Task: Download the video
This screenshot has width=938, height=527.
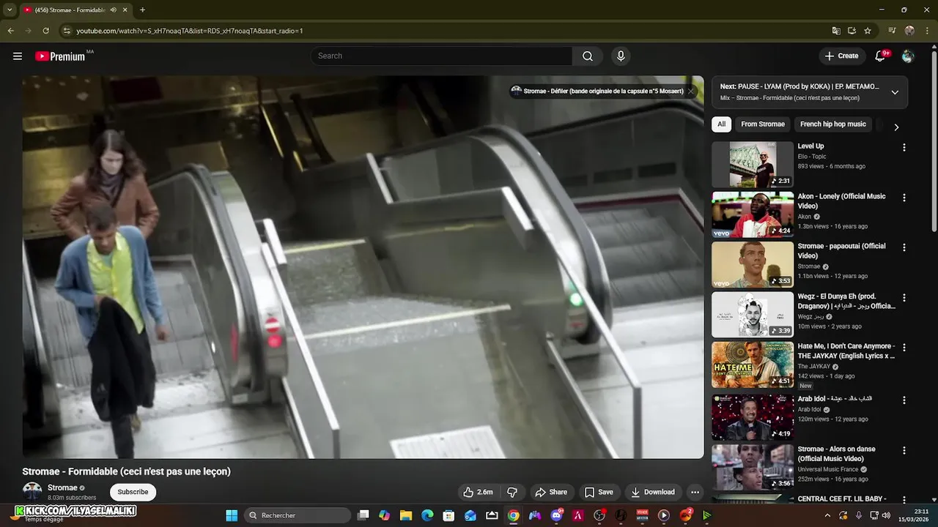Action: (653, 492)
